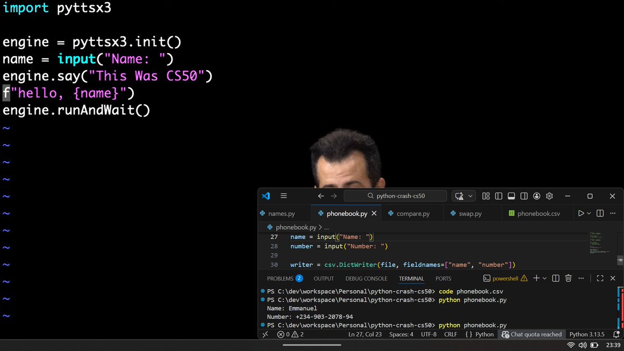The height and width of the screenshot is (351, 624).
Task: Kill the terminal with the trash icon
Action: click(568, 278)
